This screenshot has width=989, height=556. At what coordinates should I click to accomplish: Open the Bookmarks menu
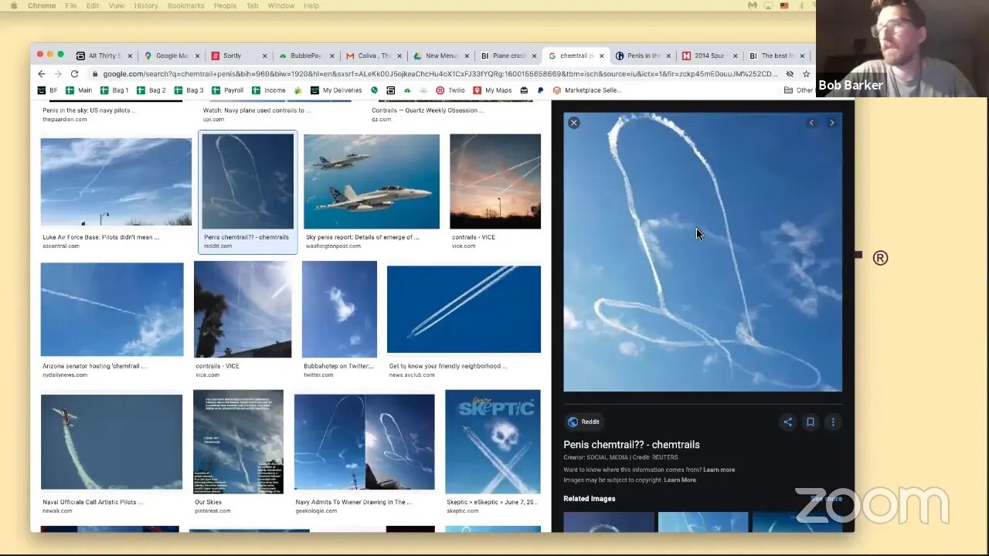[185, 5]
